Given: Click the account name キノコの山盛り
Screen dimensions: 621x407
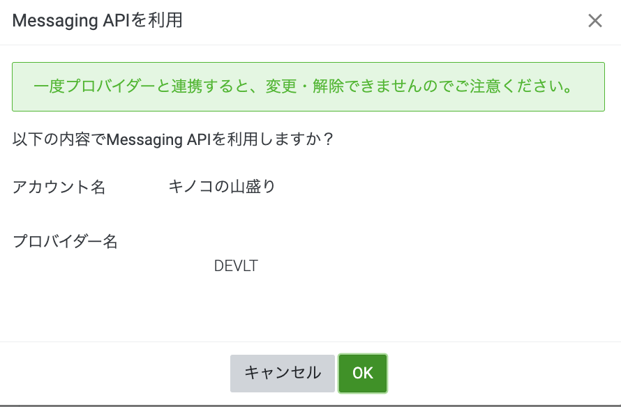Looking at the screenshot, I should coord(222,186).
